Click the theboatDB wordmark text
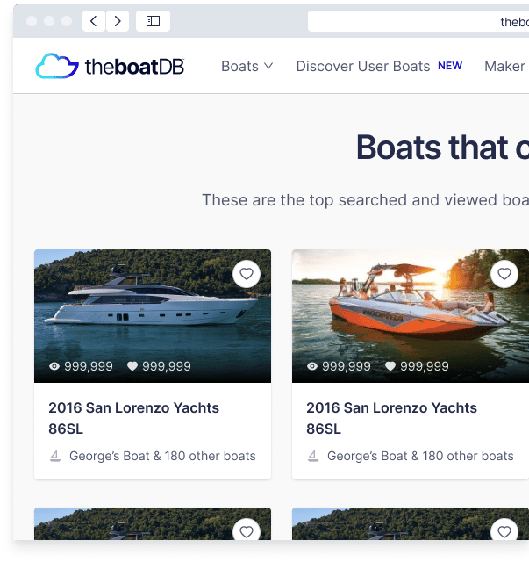 [135, 67]
